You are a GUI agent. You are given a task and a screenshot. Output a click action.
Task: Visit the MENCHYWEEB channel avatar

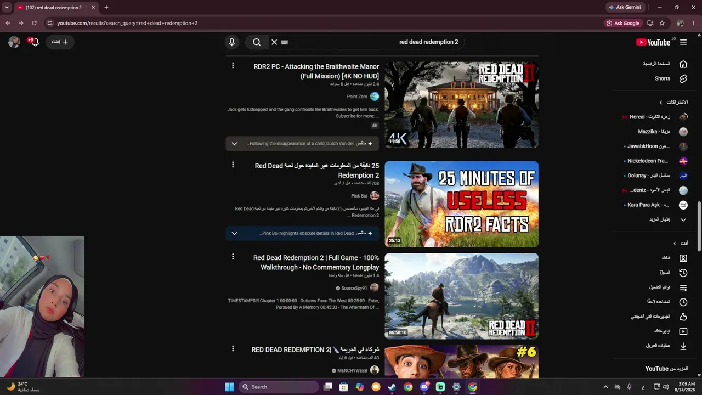click(375, 370)
